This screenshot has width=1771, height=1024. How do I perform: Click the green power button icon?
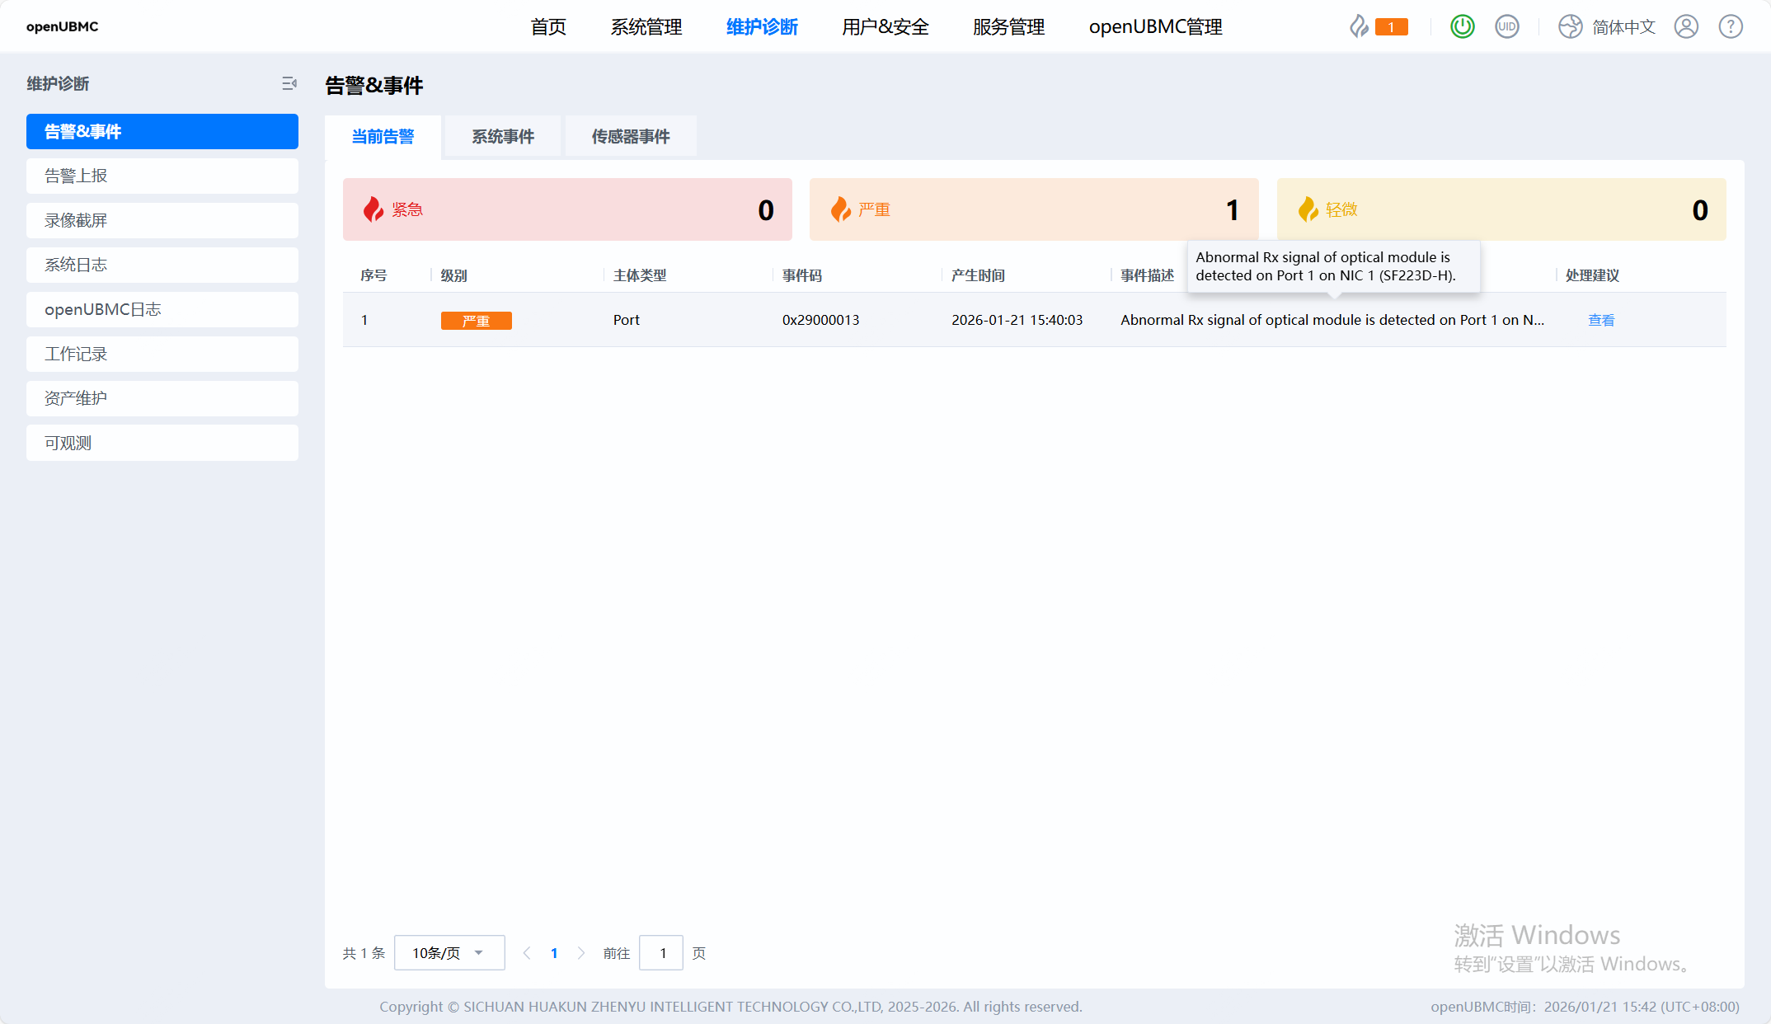[1463, 26]
